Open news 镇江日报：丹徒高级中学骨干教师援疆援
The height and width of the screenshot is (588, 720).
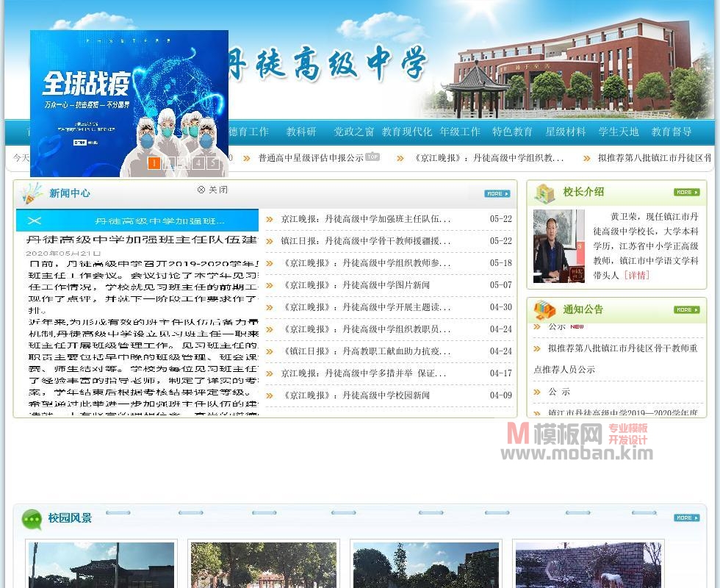click(x=366, y=241)
